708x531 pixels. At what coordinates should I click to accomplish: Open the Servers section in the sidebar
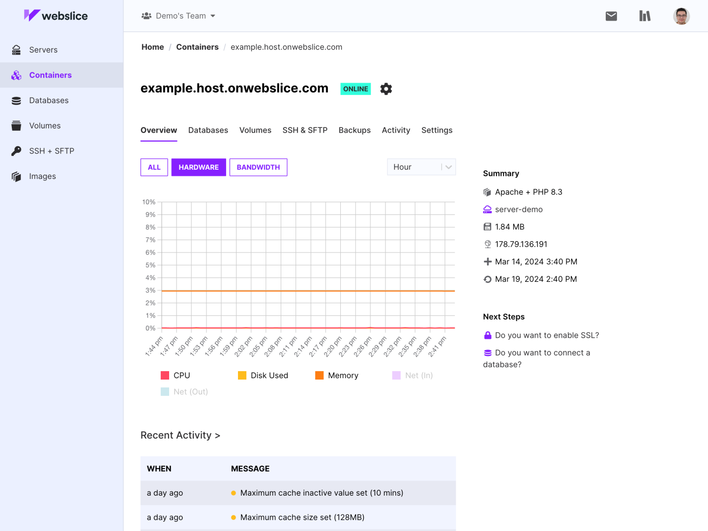[43, 50]
